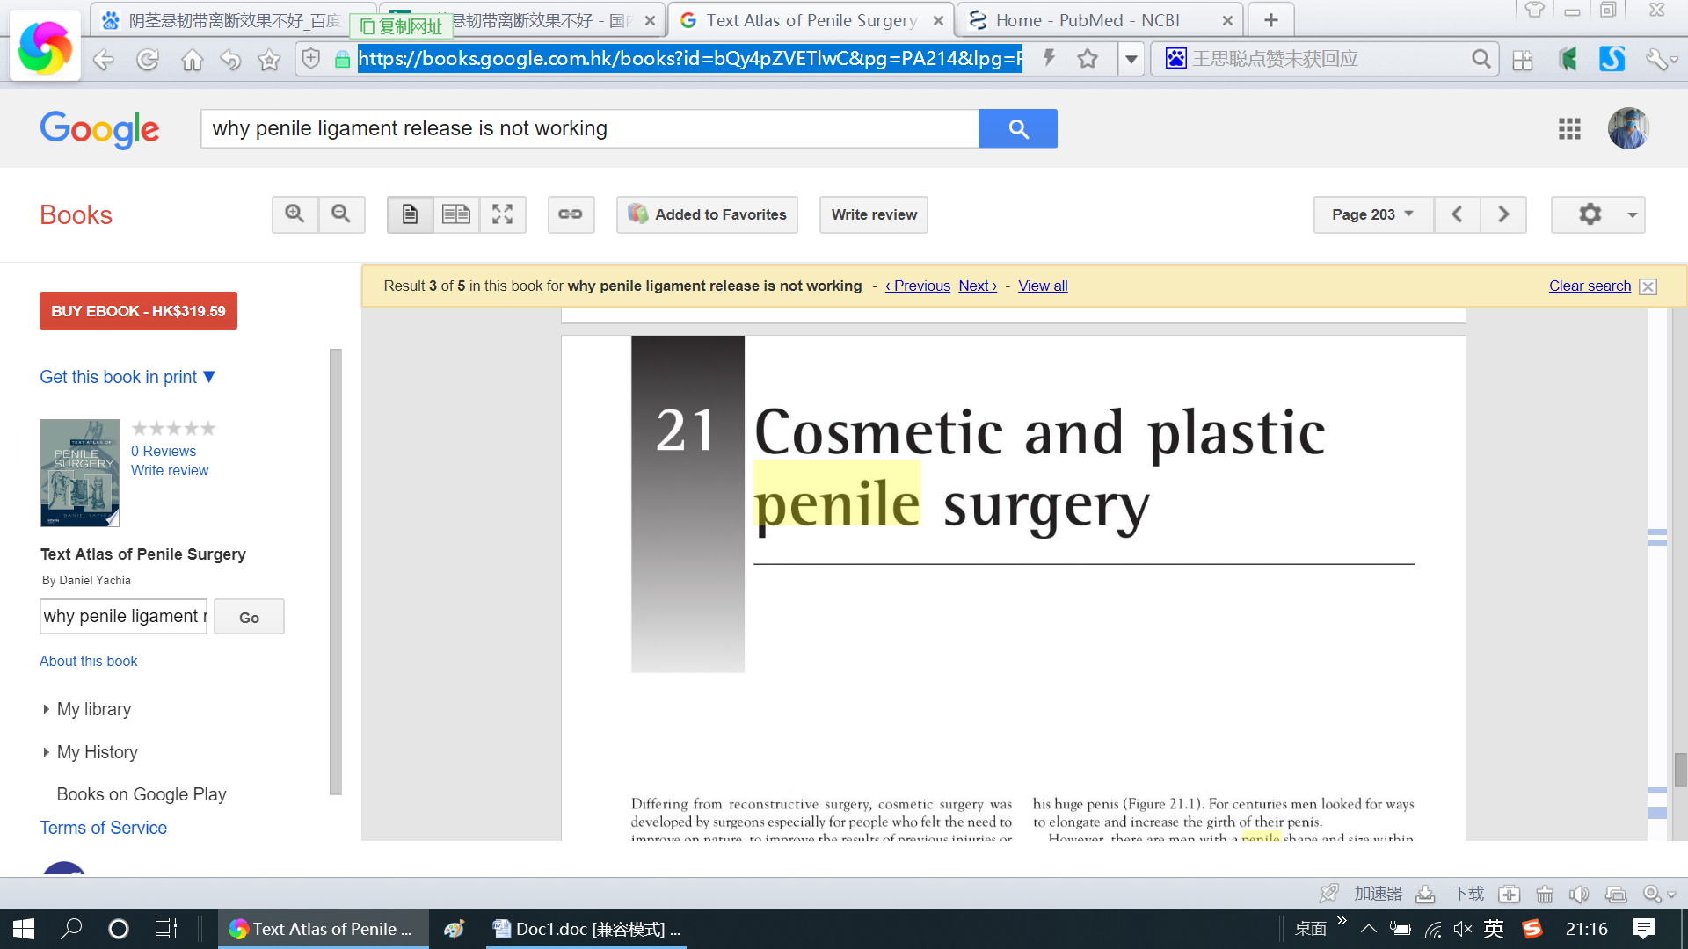
Task: Toggle fullscreen book view
Action: [502, 214]
